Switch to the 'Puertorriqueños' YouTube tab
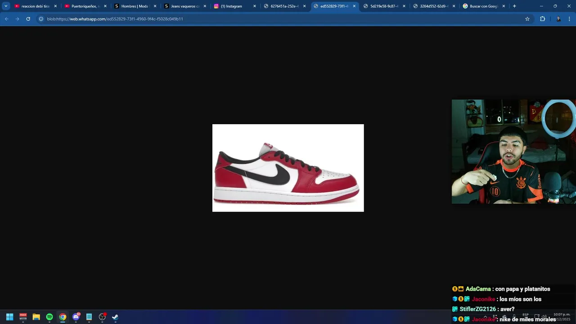This screenshot has height=324, width=576. (x=85, y=6)
